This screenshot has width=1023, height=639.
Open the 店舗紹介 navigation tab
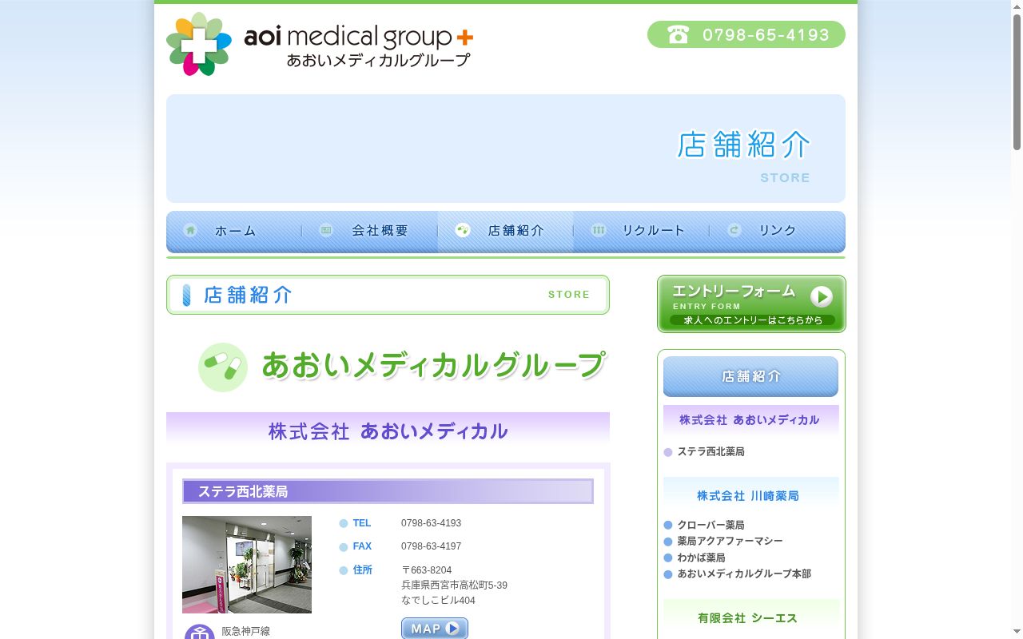[x=506, y=232]
